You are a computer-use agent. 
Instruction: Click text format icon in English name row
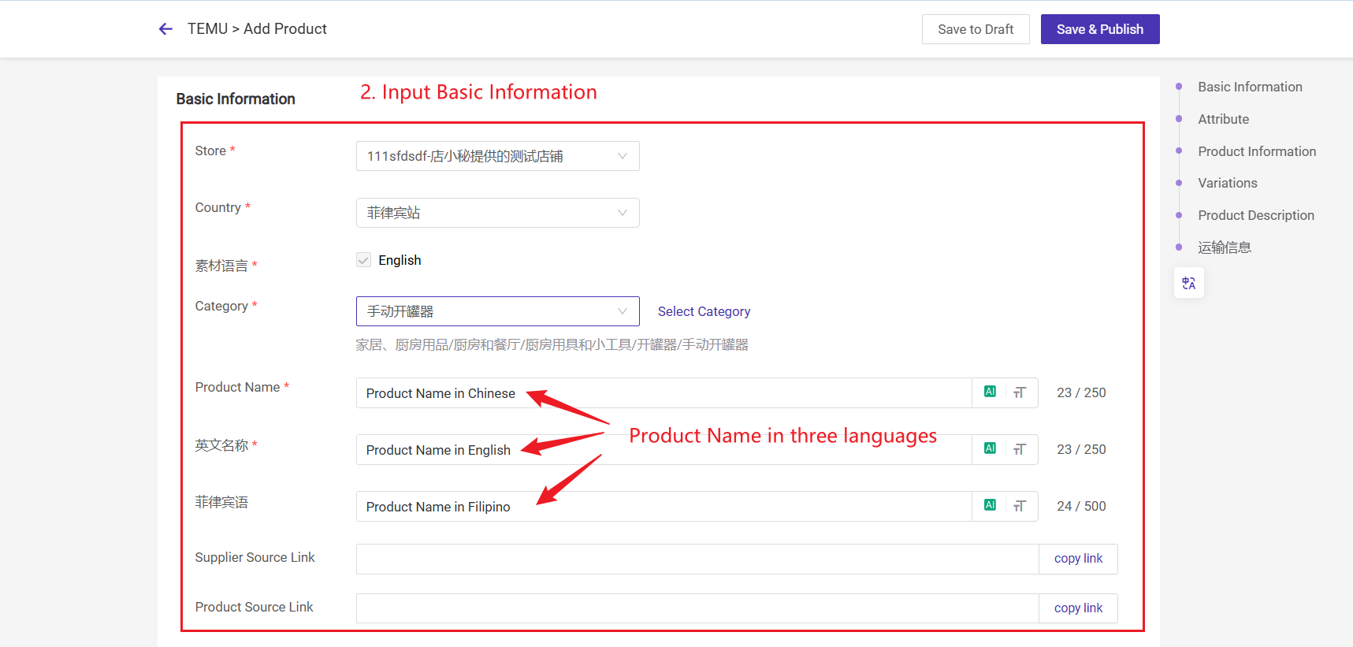[1020, 449]
